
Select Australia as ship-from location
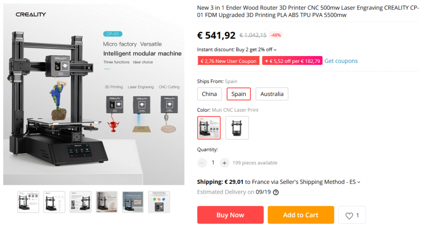[x=272, y=94]
